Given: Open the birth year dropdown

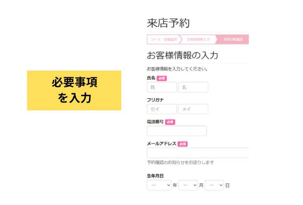Looking at the screenshot, I should click(159, 185).
